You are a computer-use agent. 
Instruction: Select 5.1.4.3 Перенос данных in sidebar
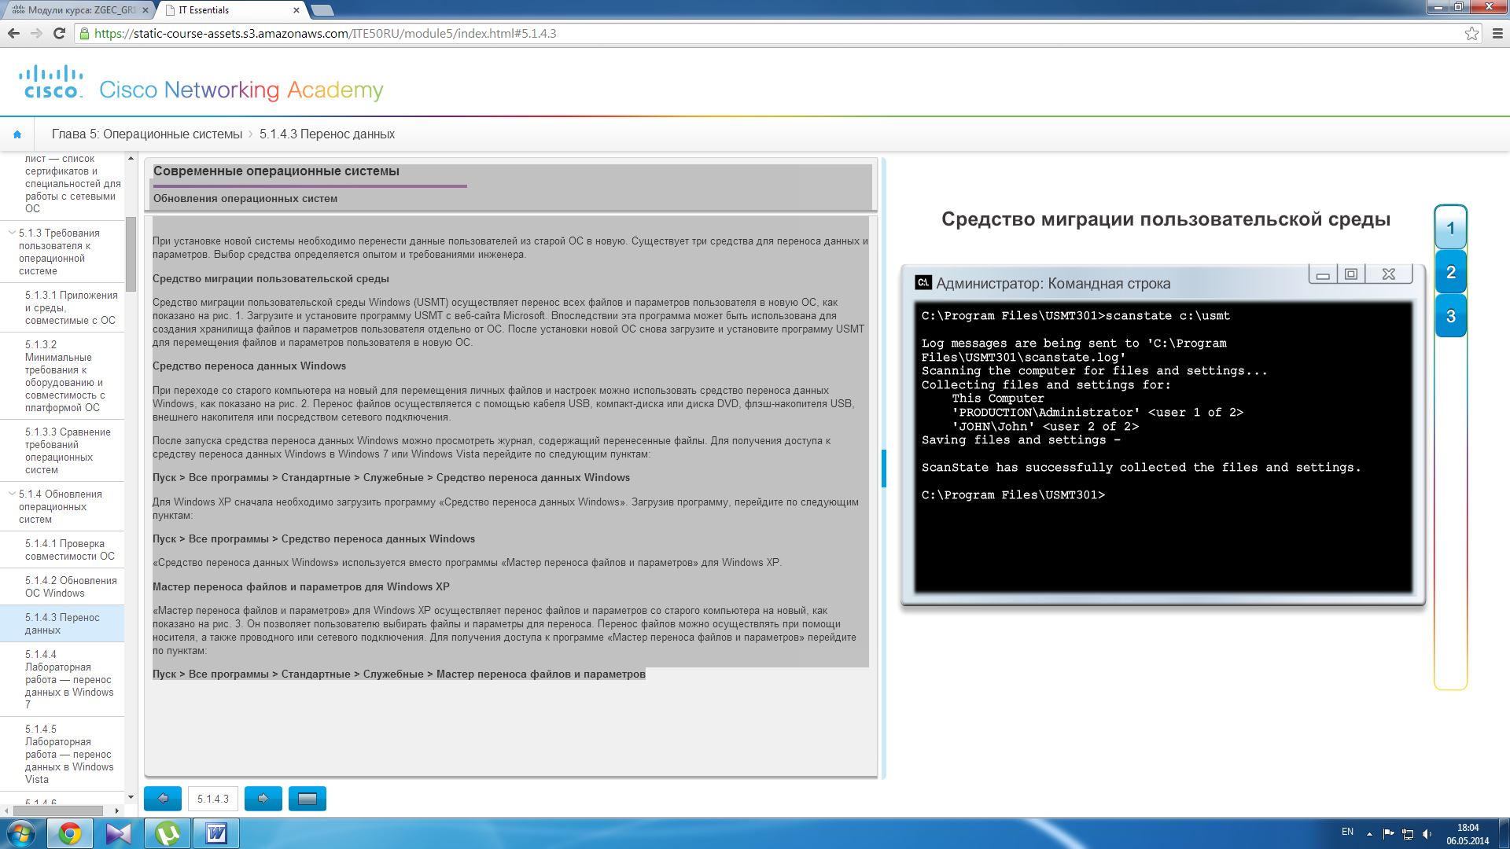pos(62,623)
